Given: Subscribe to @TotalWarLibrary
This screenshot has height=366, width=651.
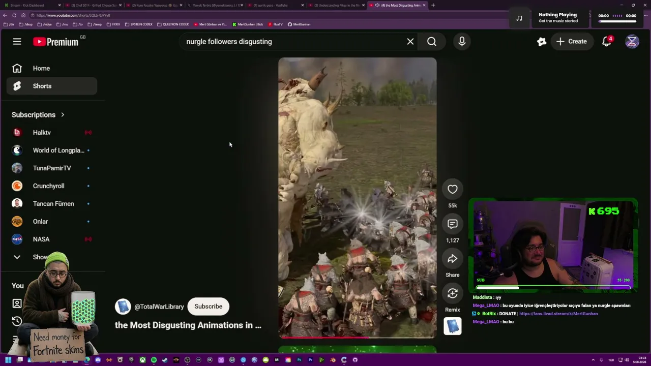Looking at the screenshot, I should [x=209, y=307].
